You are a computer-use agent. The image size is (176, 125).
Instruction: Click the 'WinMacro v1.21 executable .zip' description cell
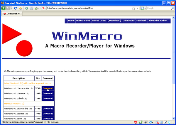tap(19, 89)
